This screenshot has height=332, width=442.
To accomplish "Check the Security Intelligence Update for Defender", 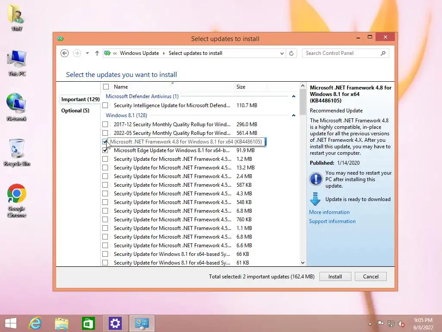I will (105, 105).
